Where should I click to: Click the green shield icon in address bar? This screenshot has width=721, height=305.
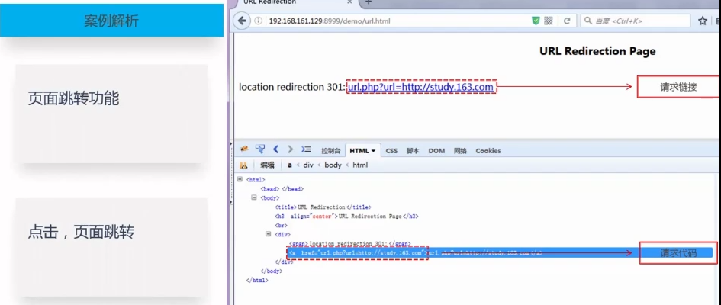coord(536,21)
